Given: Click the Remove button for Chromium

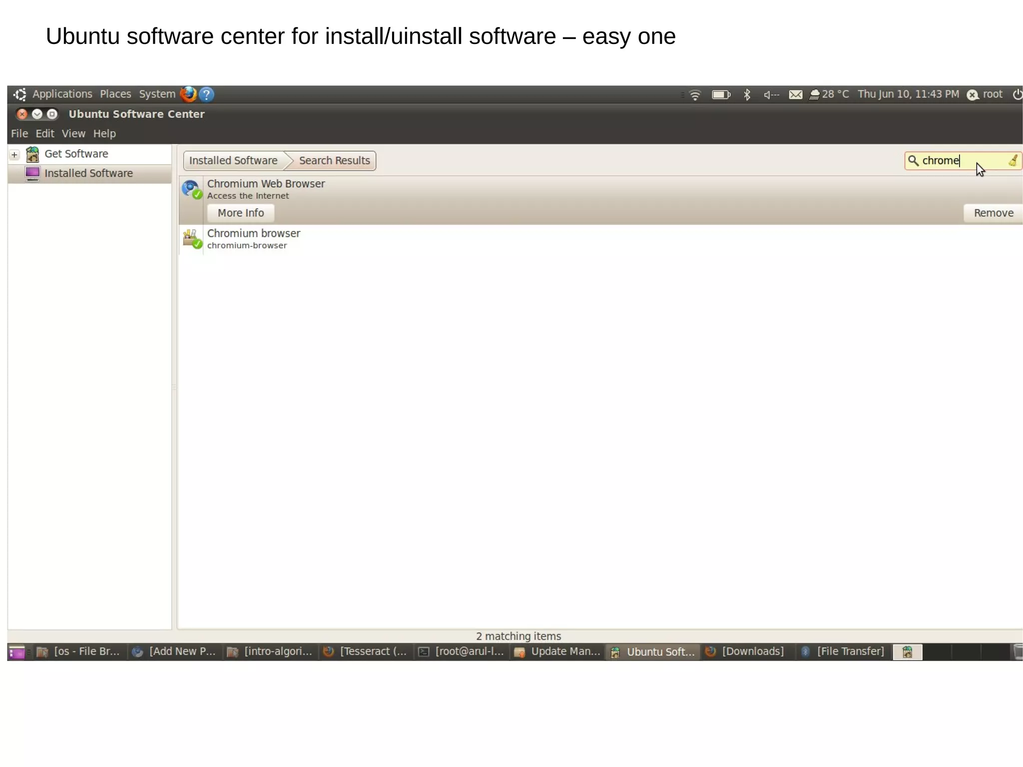Looking at the screenshot, I should pyautogui.click(x=993, y=213).
